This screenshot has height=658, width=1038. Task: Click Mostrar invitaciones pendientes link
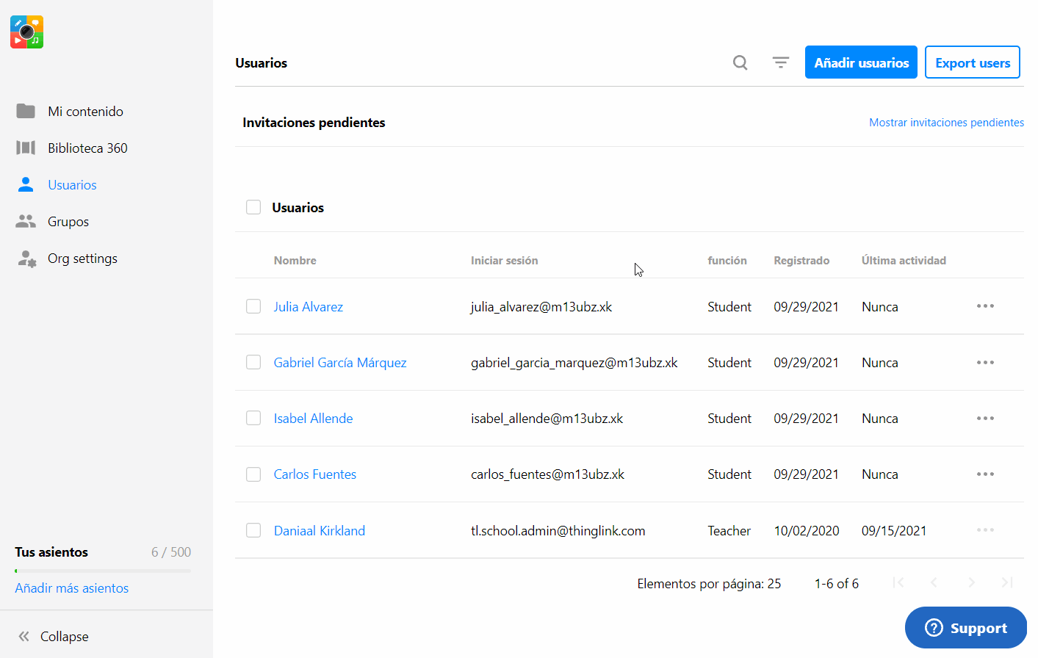click(x=946, y=123)
